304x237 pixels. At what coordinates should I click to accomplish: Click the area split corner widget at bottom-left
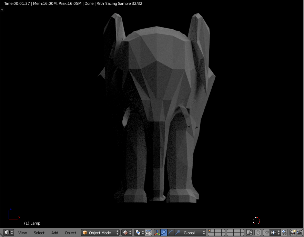click(x=1, y=235)
